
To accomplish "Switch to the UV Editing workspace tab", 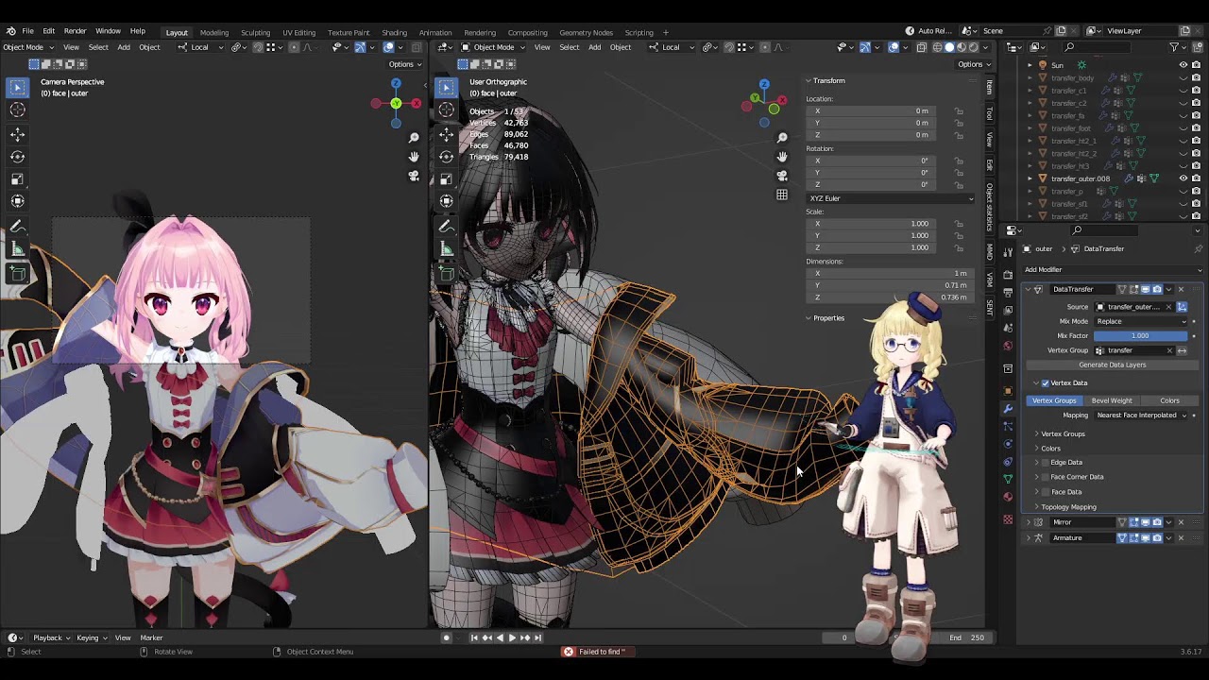I will pos(298,32).
